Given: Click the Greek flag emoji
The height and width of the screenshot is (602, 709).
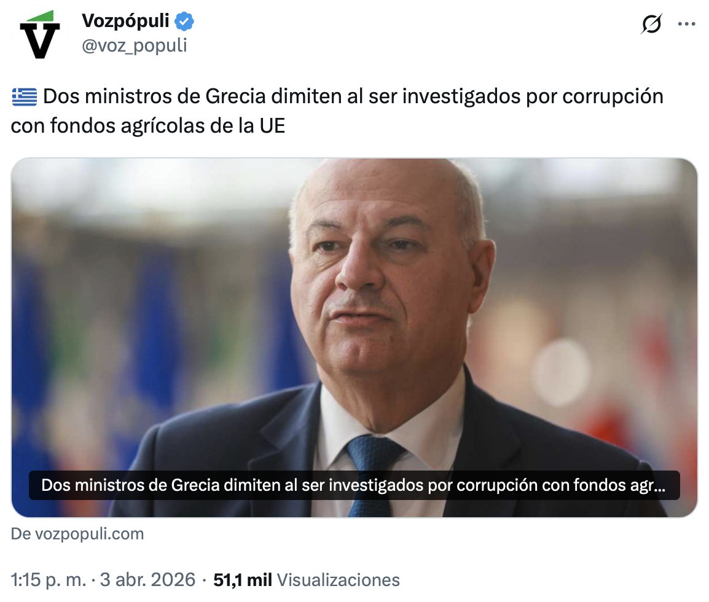Looking at the screenshot, I should pos(25,96).
